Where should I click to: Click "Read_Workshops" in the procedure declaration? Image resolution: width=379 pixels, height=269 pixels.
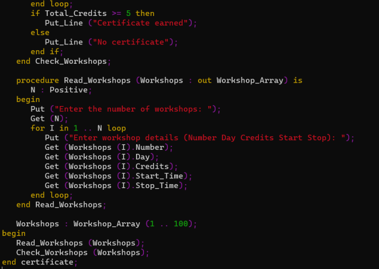(97, 80)
